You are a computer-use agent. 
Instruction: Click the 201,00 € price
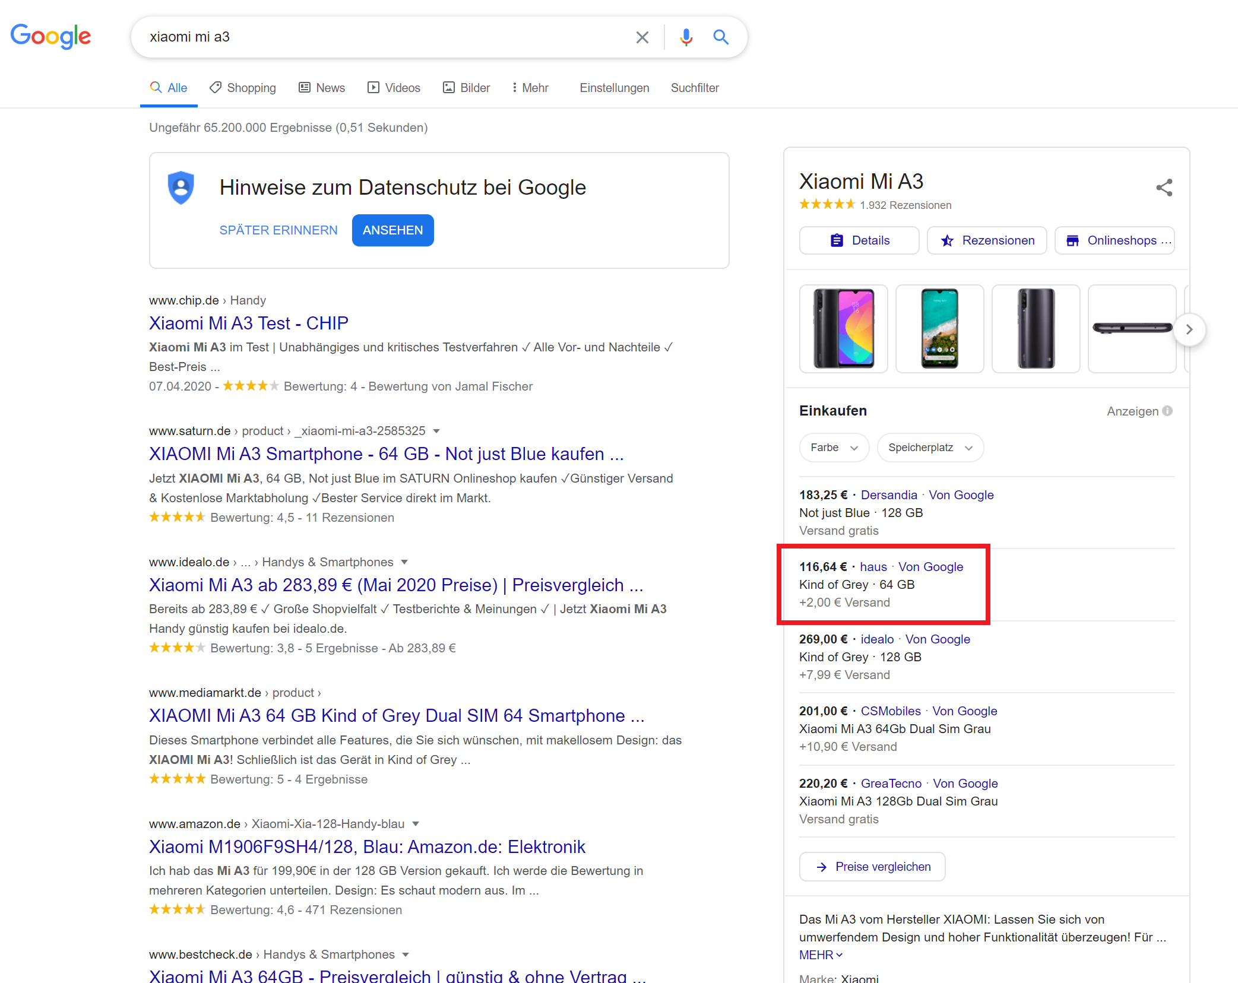pos(823,711)
